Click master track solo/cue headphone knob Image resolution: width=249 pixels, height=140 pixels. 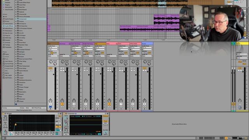(x=240, y=108)
